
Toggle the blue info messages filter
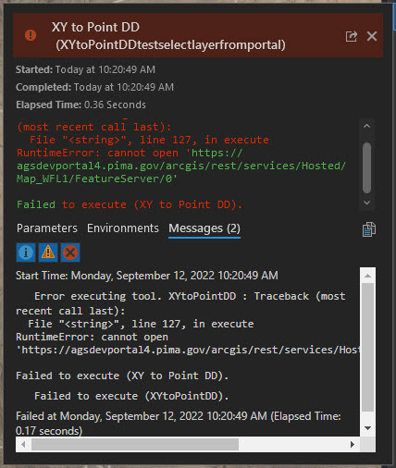(x=26, y=252)
